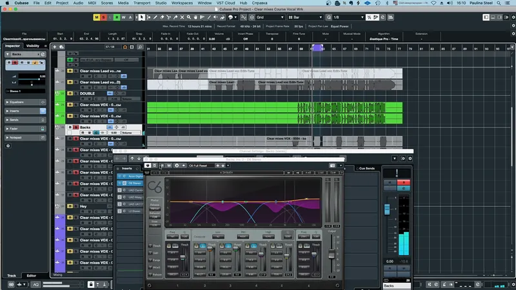The height and width of the screenshot is (290, 516).
Task: Toggle the global Solo S button
Action: (x=103, y=17)
